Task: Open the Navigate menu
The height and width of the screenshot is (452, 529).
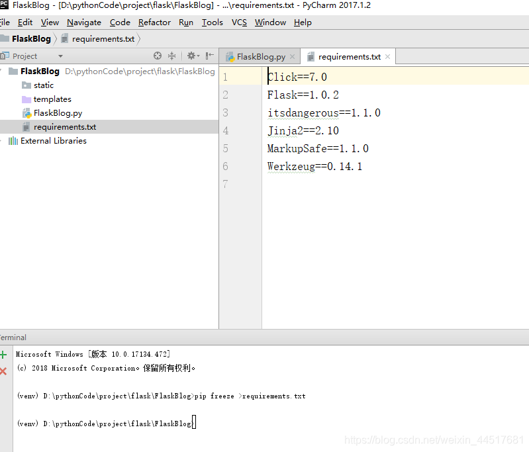Action: click(x=84, y=23)
